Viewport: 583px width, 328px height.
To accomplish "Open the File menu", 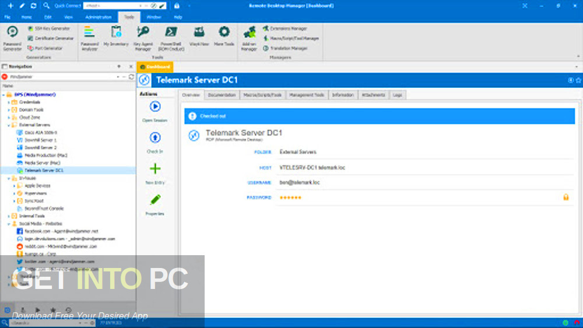I will point(8,17).
